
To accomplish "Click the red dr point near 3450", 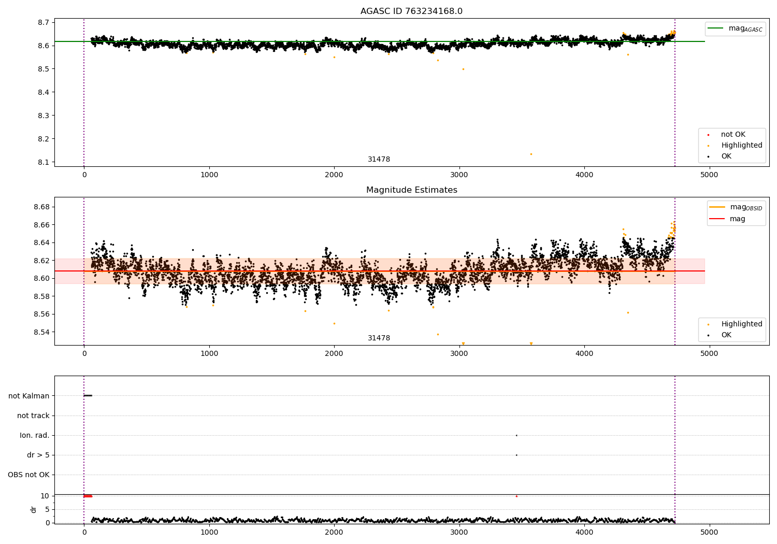I will click(x=516, y=496).
